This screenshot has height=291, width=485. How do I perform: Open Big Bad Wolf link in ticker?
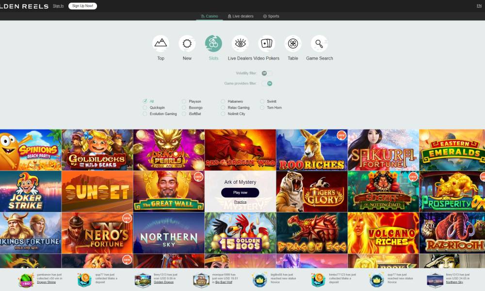[224, 282]
